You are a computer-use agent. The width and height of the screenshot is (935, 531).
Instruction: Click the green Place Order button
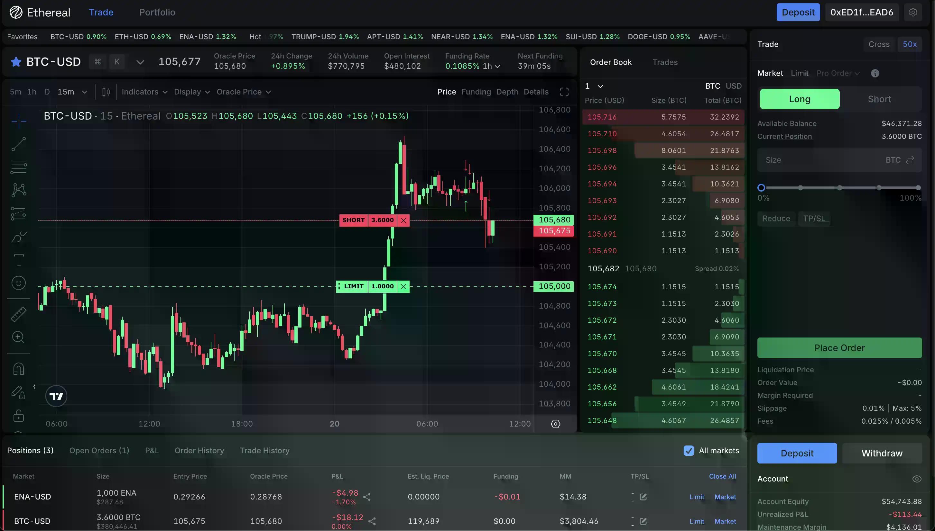click(x=839, y=347)
